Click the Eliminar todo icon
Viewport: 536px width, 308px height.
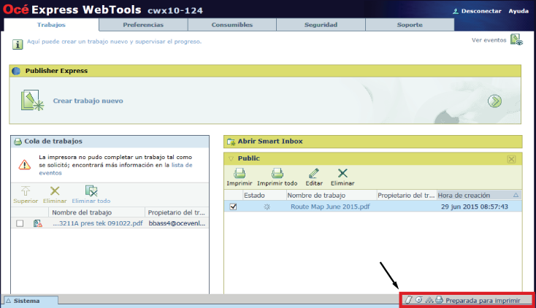[x=91, y=190]
